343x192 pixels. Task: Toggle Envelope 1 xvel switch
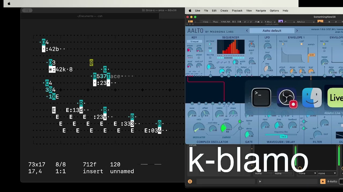pos(301,44)
